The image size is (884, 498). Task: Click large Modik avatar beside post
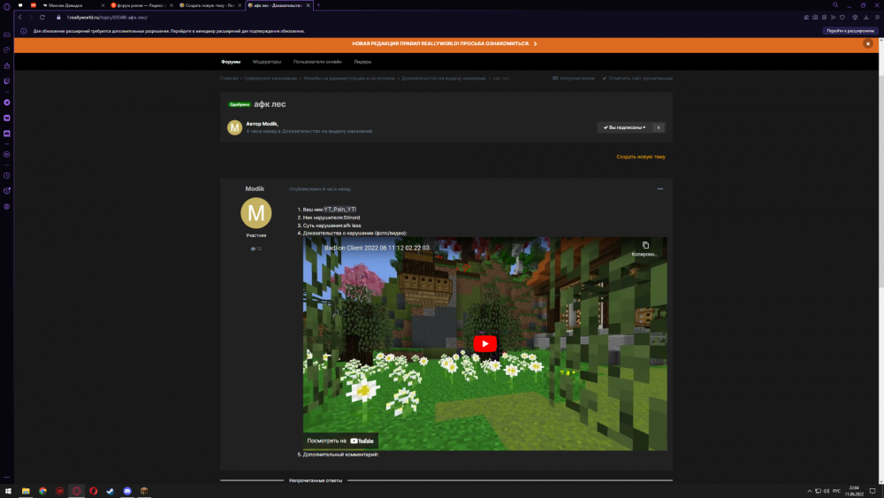(x=256, y=212)
